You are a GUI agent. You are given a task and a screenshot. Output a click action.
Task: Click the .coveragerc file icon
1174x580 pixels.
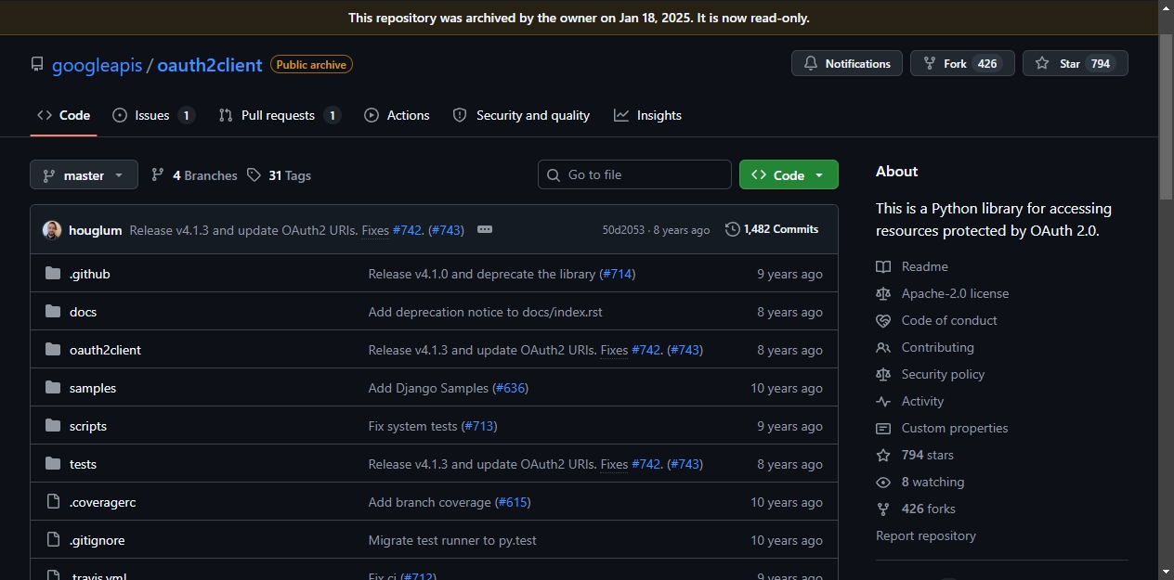[53, 502]
